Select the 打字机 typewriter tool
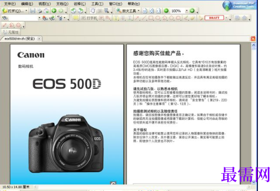 tap(89, 18)
